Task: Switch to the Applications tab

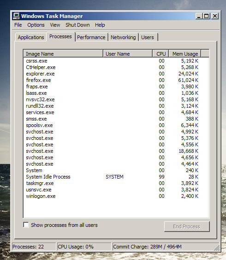Action: pyautogui.click(x=31, y=37)
